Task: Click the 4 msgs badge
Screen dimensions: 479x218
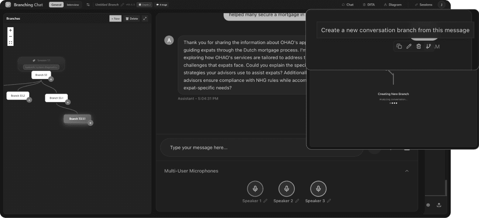Action: (161, 5)
